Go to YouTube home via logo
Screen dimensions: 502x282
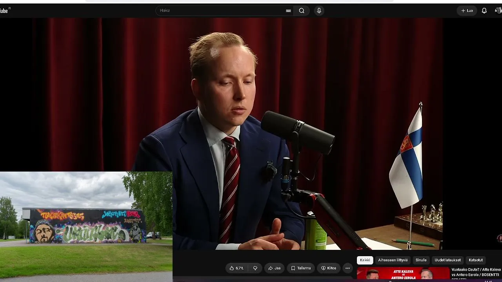[x=5, y=11]
